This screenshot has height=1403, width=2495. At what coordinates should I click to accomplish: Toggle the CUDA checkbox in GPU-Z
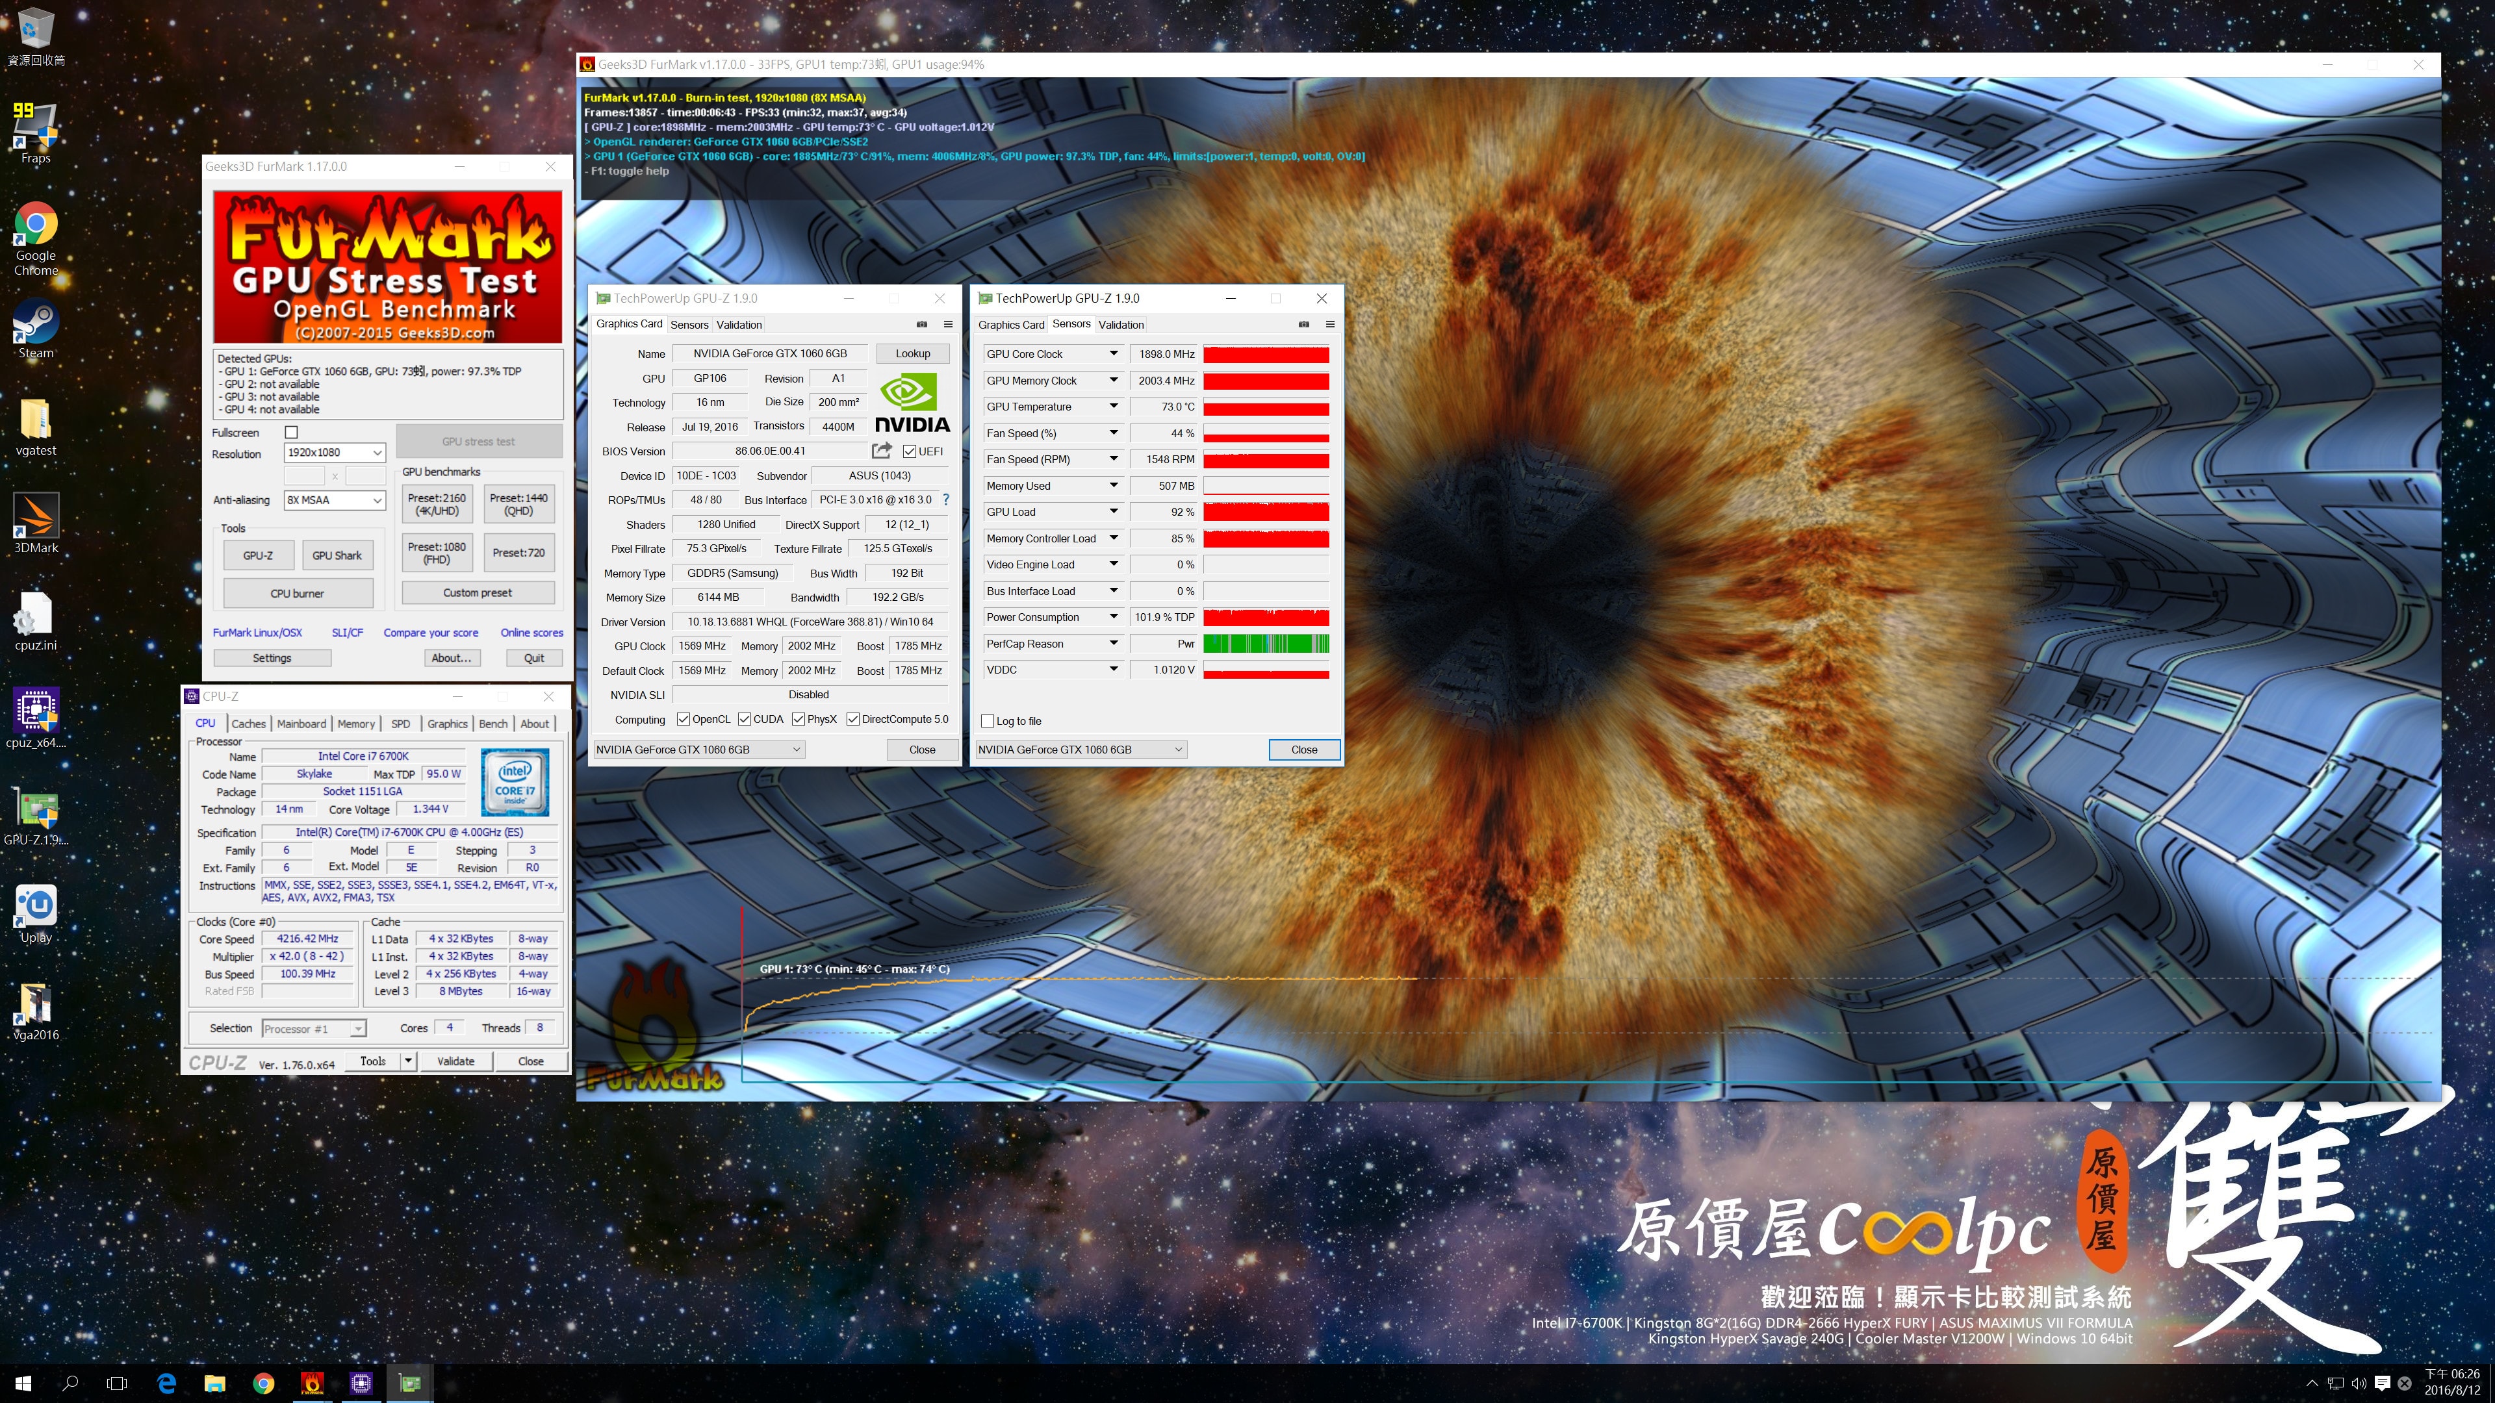(x=745, y=720)
